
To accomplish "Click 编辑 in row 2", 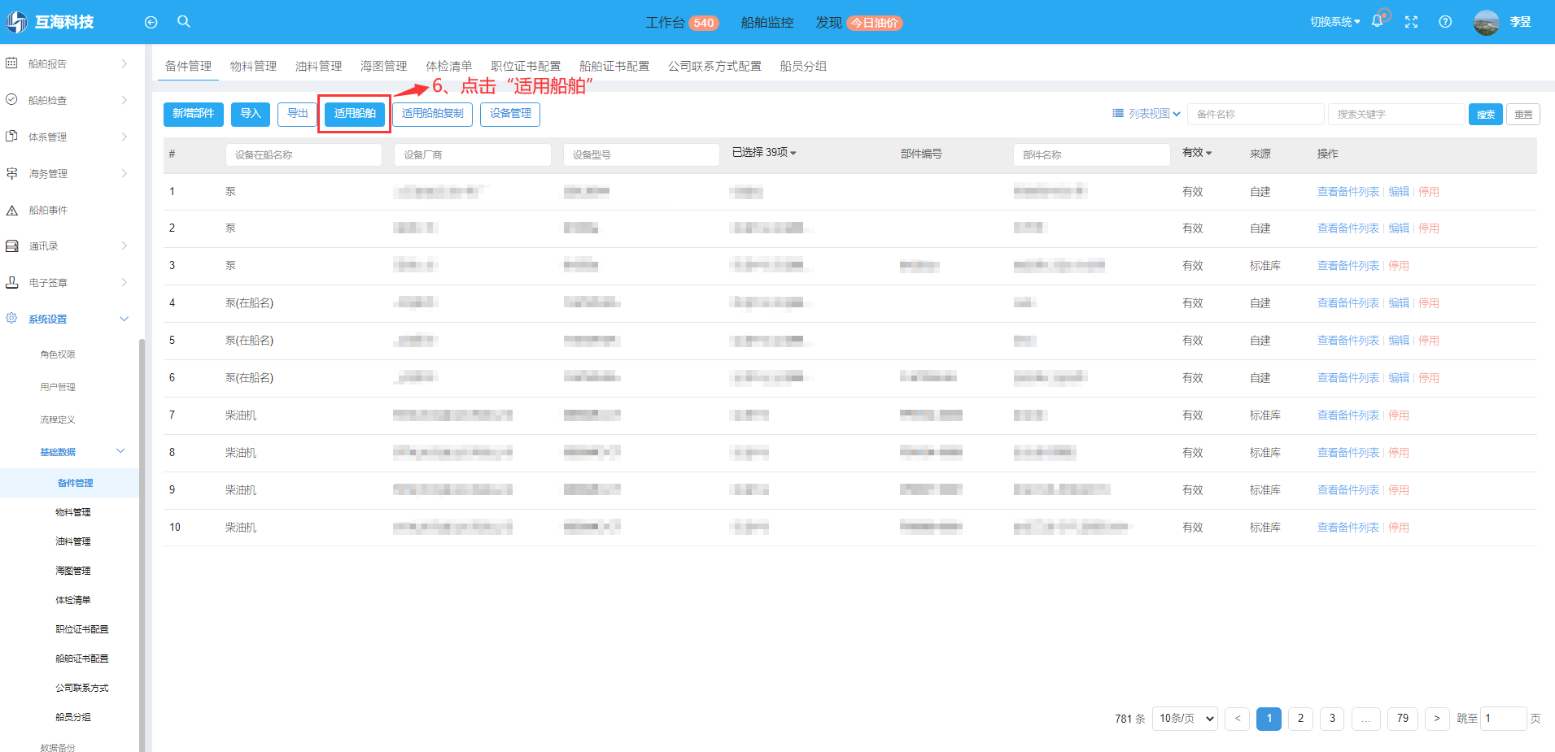I will tap(1399, 228).
